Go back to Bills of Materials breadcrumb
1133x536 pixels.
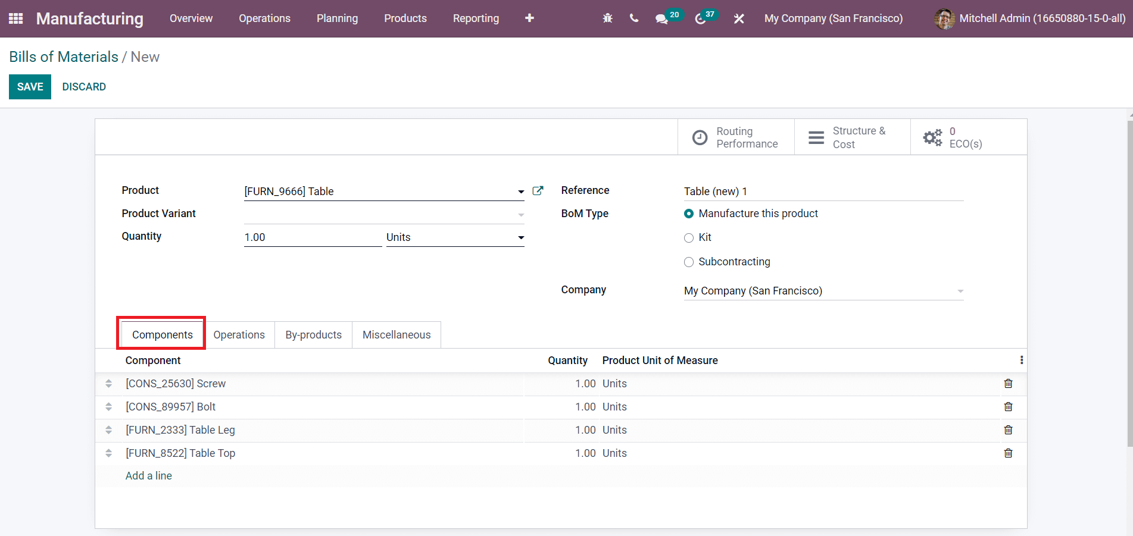[64, 57]
